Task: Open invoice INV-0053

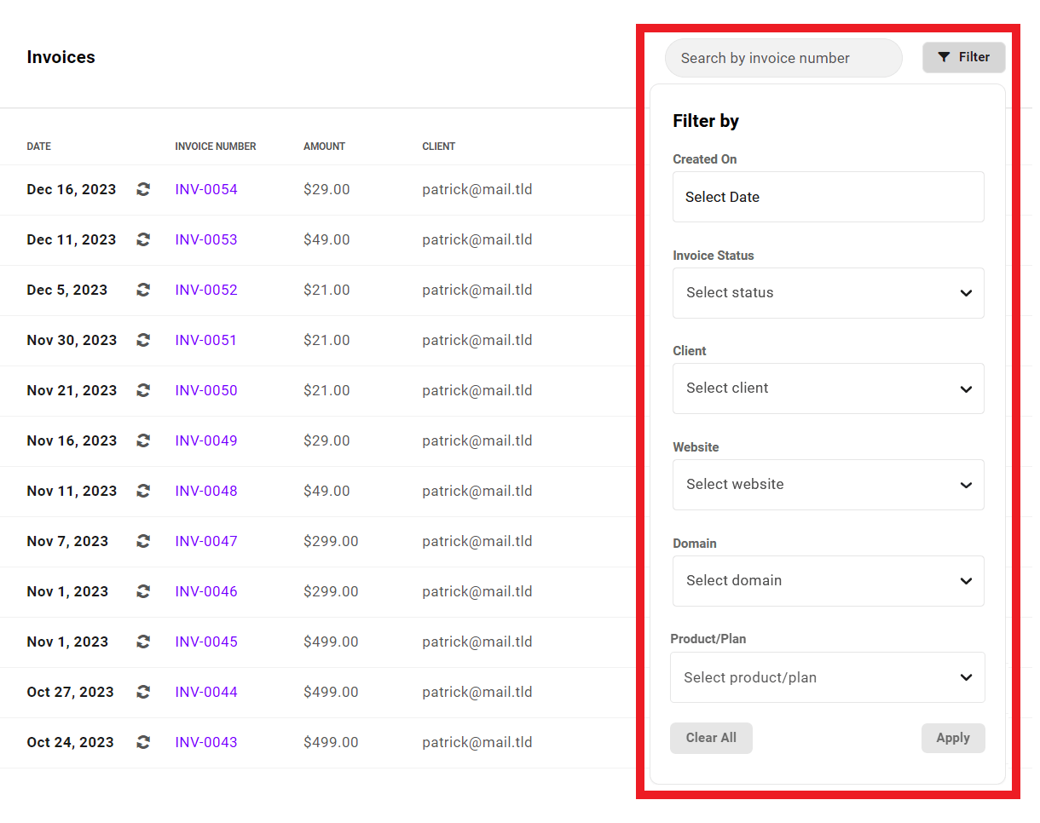Action: tap(206, 239)
